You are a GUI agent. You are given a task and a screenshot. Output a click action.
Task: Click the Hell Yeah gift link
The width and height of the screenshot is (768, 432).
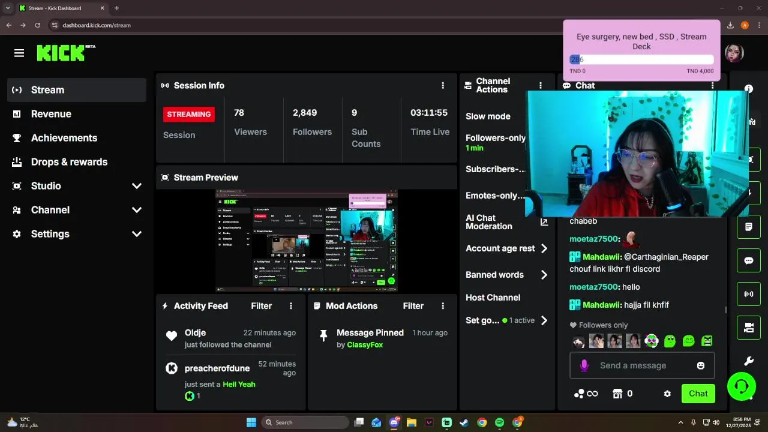(x=239, y=385)
